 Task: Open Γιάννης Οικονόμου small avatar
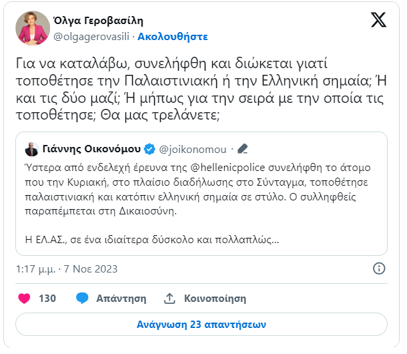[31, 149]
